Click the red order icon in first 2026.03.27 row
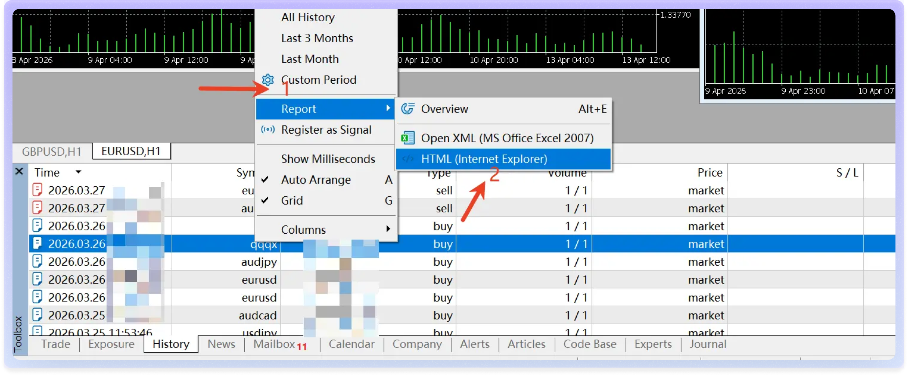 coord(37,190)
